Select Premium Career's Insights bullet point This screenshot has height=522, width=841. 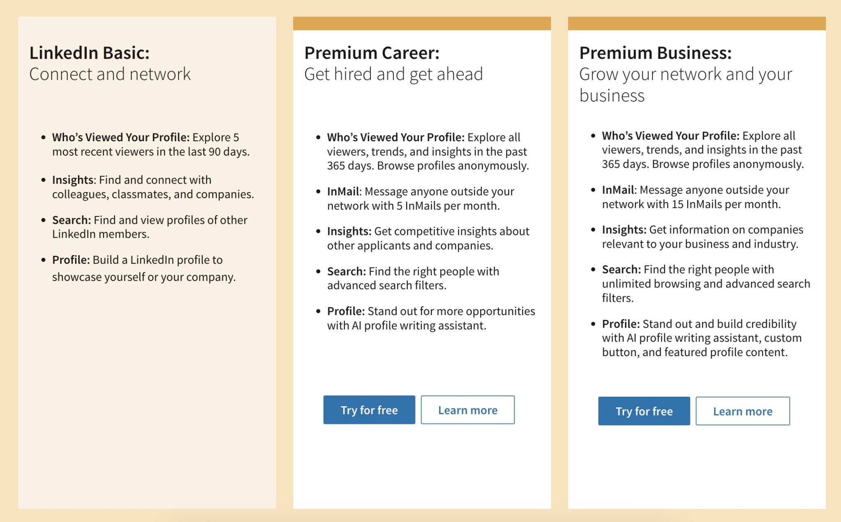click(x=427, y=238)
